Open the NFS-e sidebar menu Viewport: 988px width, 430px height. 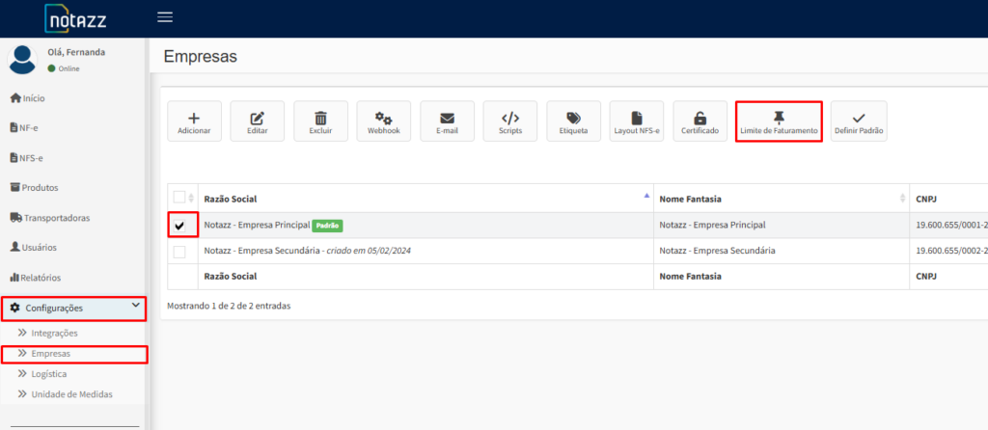tap(26, 157)
